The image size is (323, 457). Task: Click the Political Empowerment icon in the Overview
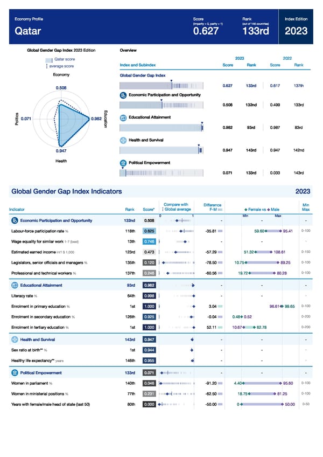[x=123, y=162]
